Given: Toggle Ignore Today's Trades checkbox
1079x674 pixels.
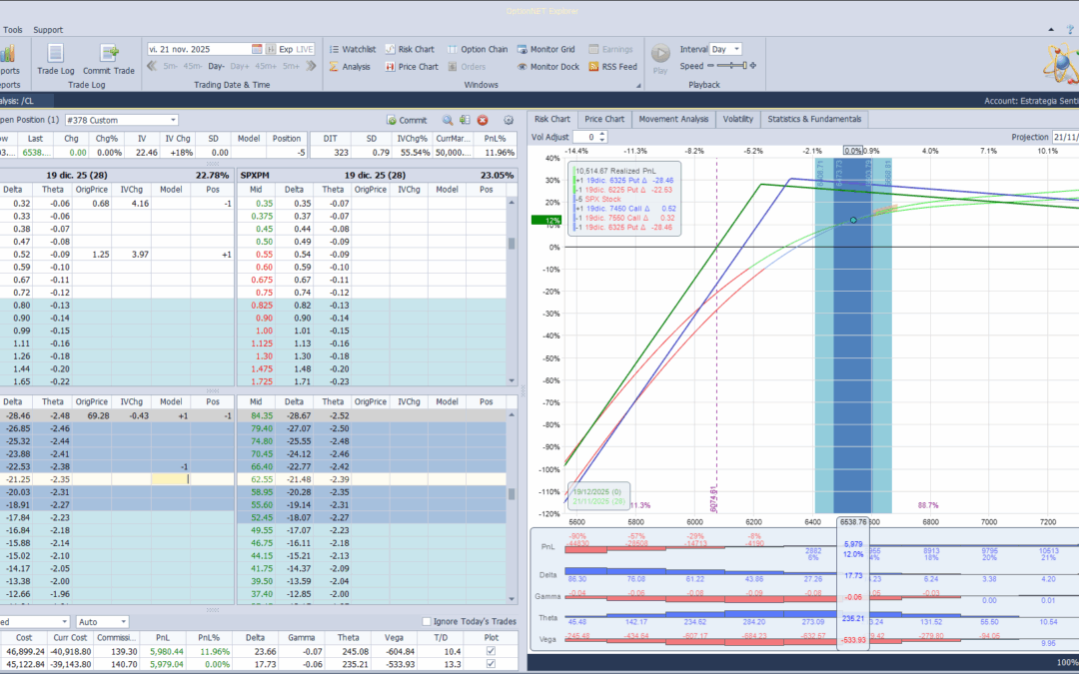Looking at the screenshot, I should pyautogui.click(x=426, y=622).
